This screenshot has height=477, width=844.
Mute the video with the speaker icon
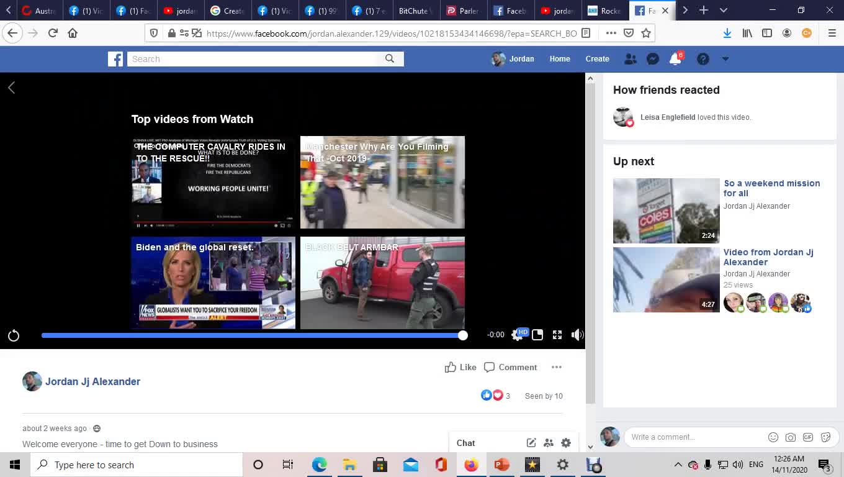tap(577, 335)
